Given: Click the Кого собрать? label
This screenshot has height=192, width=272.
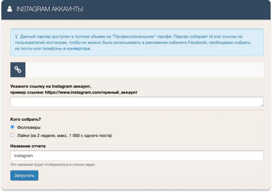Looking at the screenshot, I should (x=25, y=119).
